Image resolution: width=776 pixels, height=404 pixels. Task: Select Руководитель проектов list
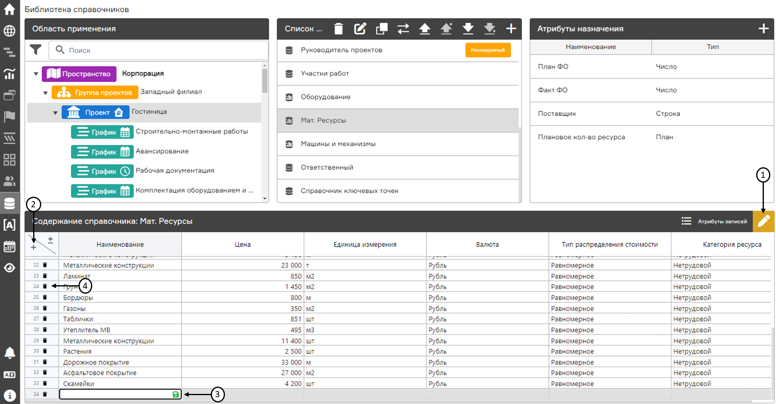pos(398,50)
